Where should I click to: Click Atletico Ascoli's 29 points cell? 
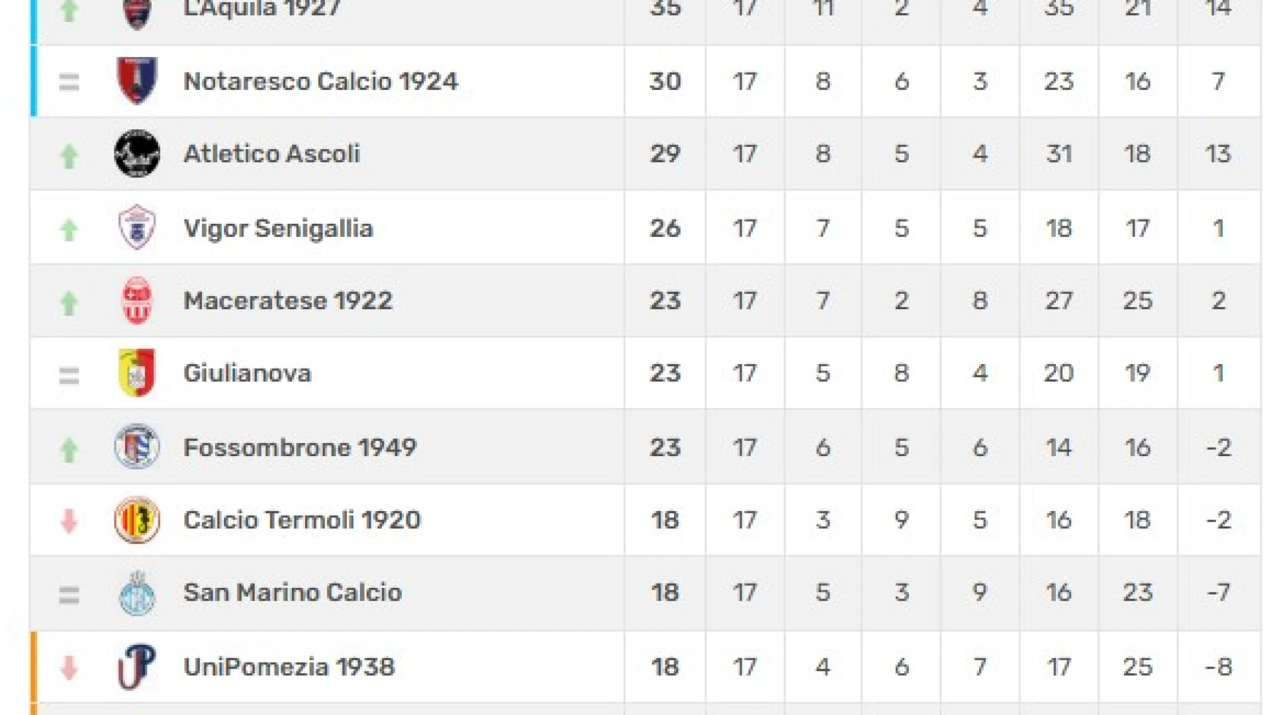point(665,154)
